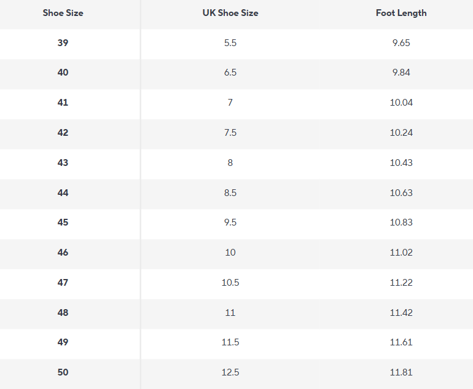Click shoe size 41 cell

[x=63, y=103]
